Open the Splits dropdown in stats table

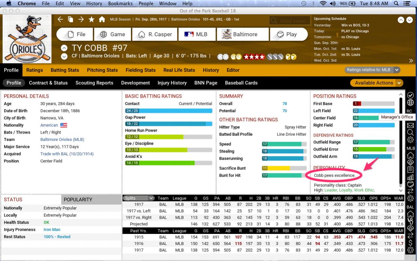tap(139, 198)
